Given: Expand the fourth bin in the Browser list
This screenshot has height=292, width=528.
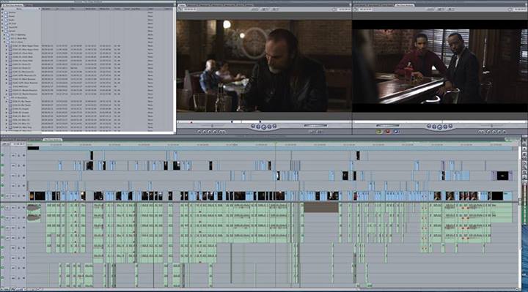Looking at the screenshot, I should click(2, 23).
